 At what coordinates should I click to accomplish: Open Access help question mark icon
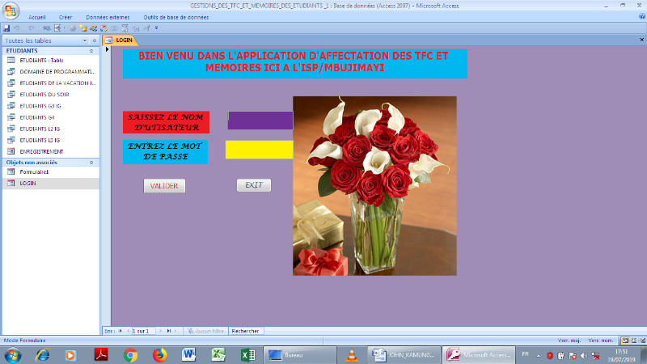point(642,16)
